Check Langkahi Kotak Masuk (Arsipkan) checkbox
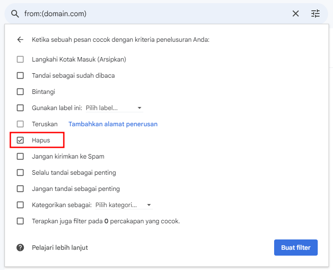This screenshot has height=270, width=333. [x=20, y=59]
